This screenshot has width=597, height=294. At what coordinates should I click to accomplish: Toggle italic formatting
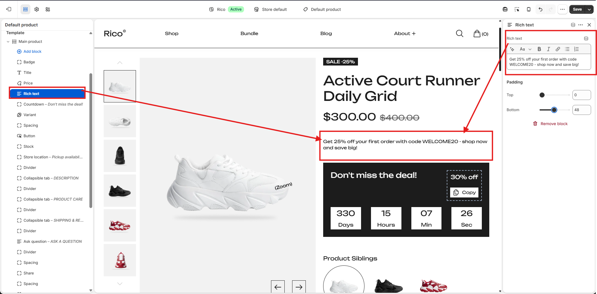pos(549,49)
